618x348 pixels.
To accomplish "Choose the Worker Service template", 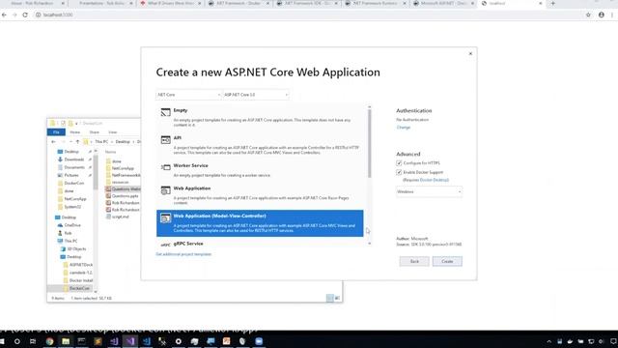I will (260, 170).
